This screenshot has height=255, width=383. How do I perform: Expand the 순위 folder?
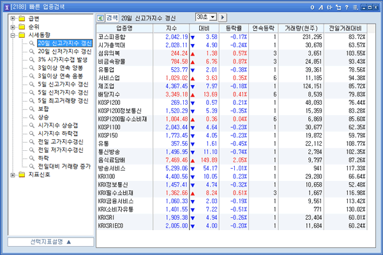[x=13, y=27]
